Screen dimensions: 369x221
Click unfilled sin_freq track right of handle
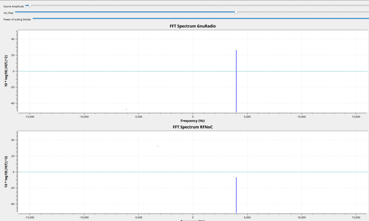(x=301, y=12)
